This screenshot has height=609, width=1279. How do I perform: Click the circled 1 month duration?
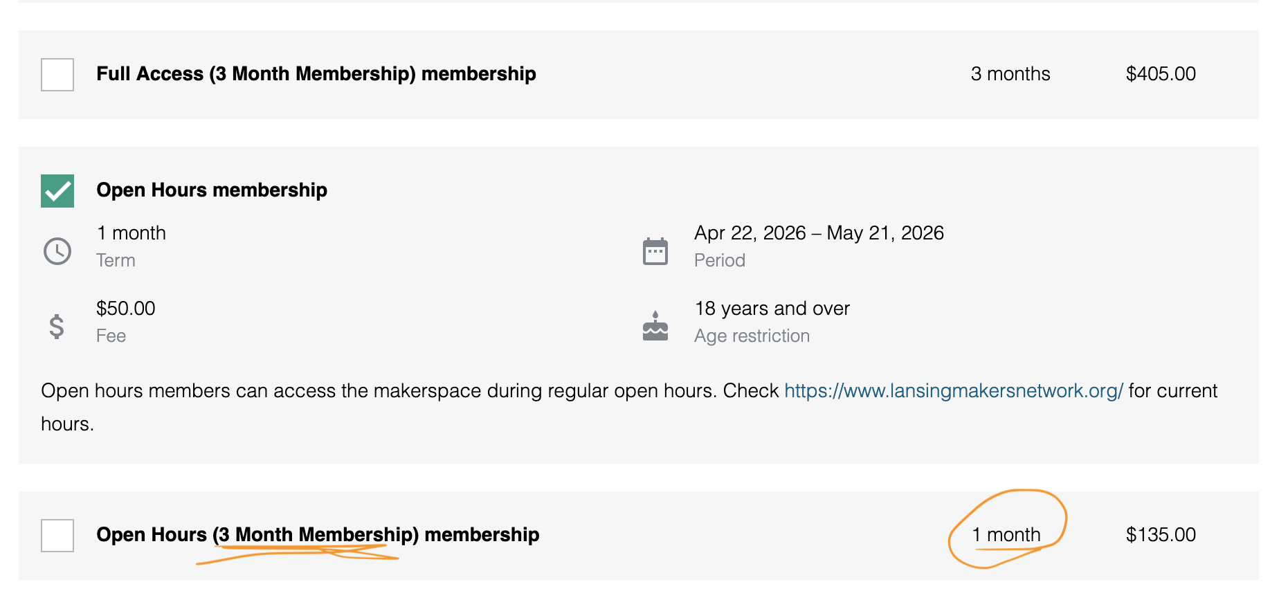pyautogui.click(x=1006, y=535)
